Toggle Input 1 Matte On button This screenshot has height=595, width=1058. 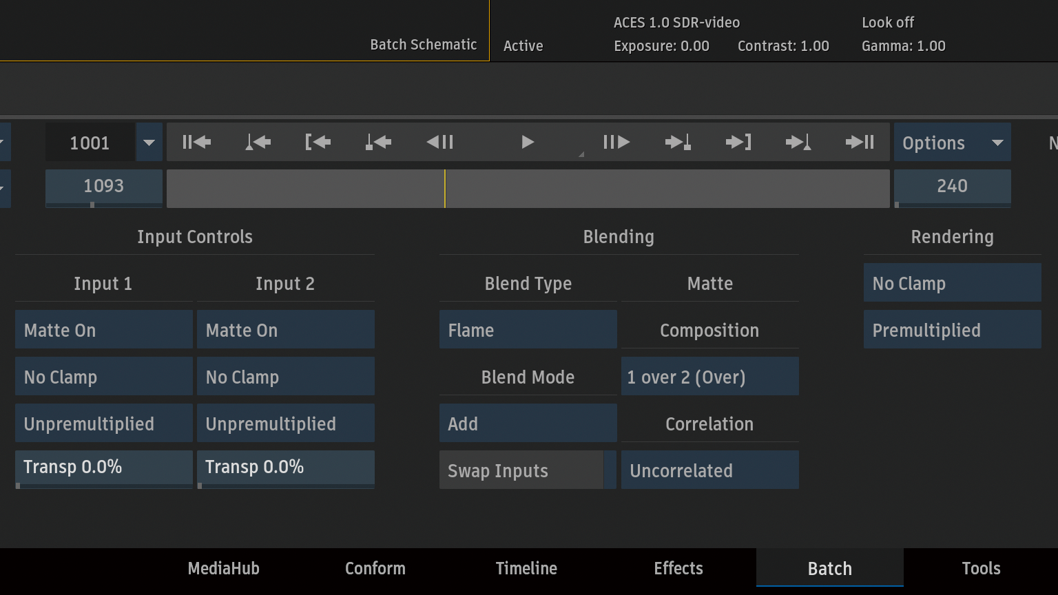point(104,329)
